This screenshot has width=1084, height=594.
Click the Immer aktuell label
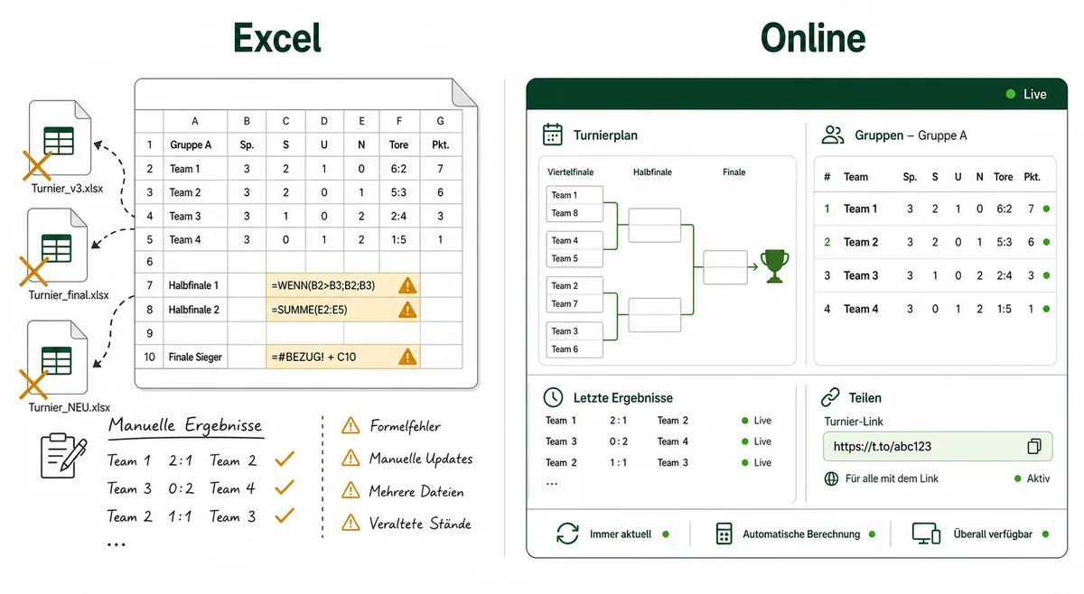coord(621,534)
